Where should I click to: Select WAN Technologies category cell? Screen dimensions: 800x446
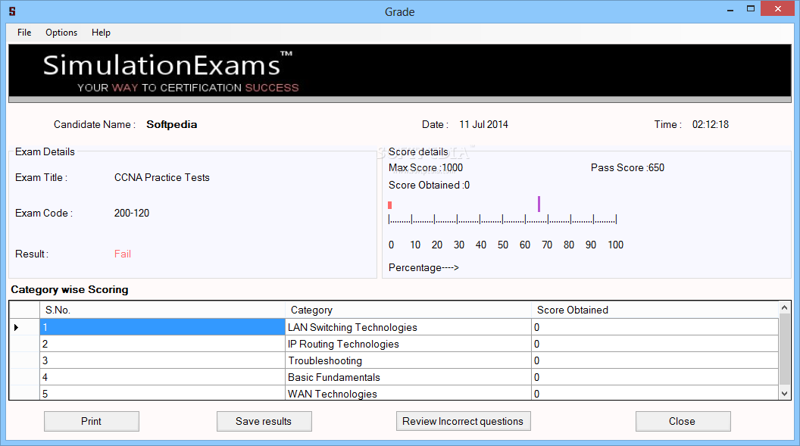tap(408, 393)
